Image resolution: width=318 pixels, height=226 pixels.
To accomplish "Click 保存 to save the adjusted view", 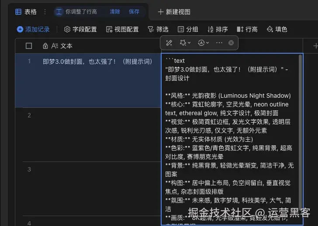I will tap(134, 12).
